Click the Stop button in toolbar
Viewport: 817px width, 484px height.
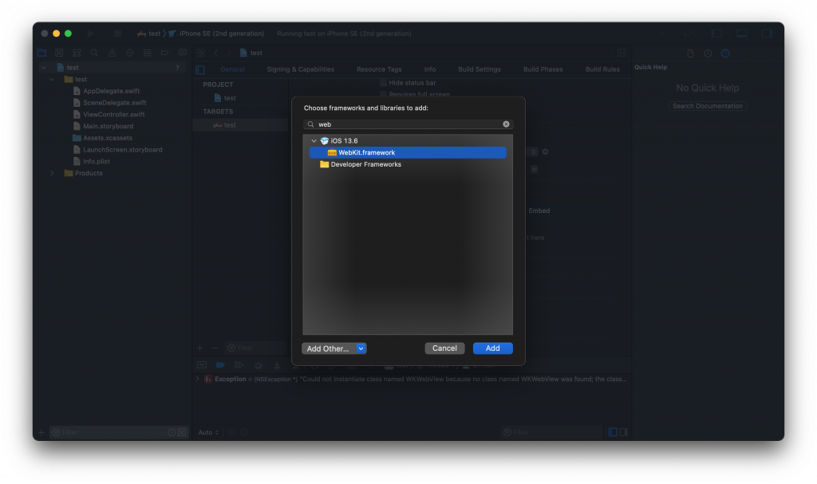pyautogui.click(x=118, y=33)
